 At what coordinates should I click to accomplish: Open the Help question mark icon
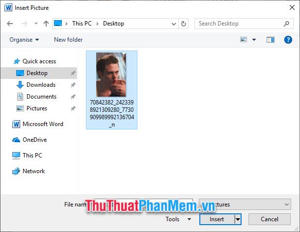pyautogui.click(x=288, y=40)
